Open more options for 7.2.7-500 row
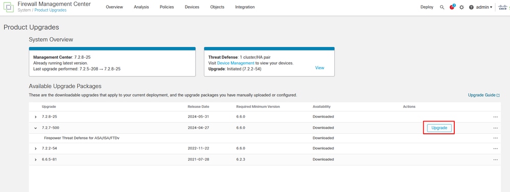The width and height of the screenshot is (510, 192). pyautogui.click(x=495, y=128)
